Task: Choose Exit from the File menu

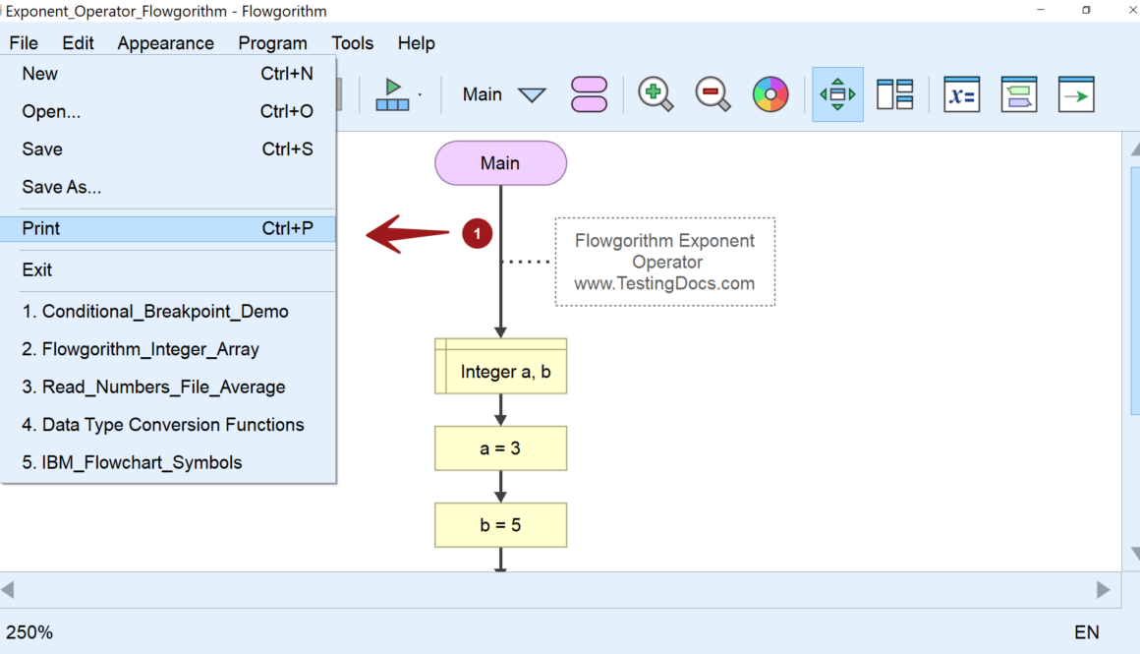Action: click(x=168, y=269)
